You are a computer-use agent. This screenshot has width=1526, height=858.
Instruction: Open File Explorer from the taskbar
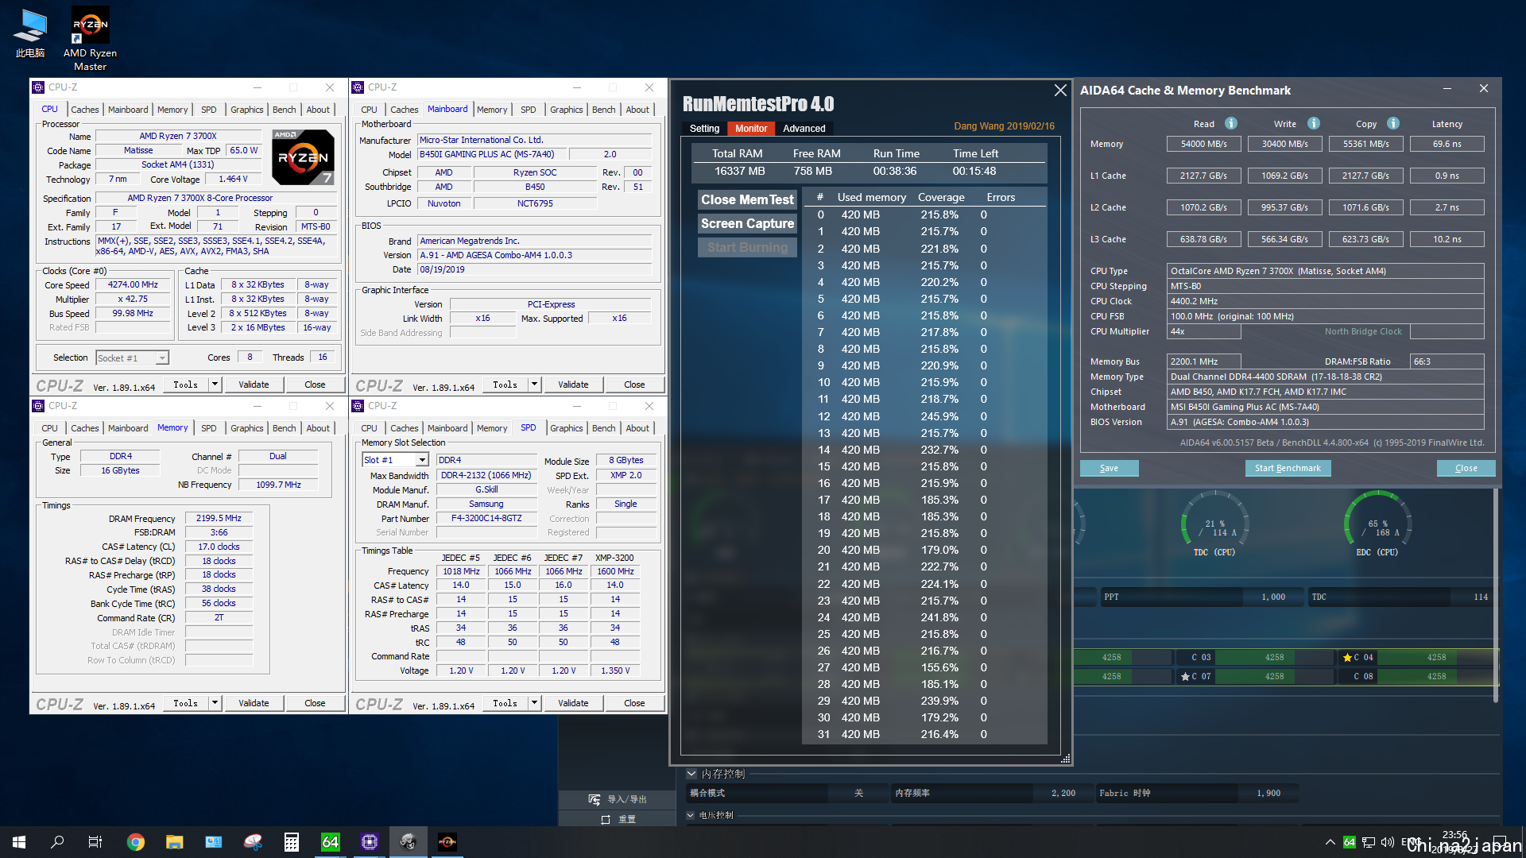[175, 842]
